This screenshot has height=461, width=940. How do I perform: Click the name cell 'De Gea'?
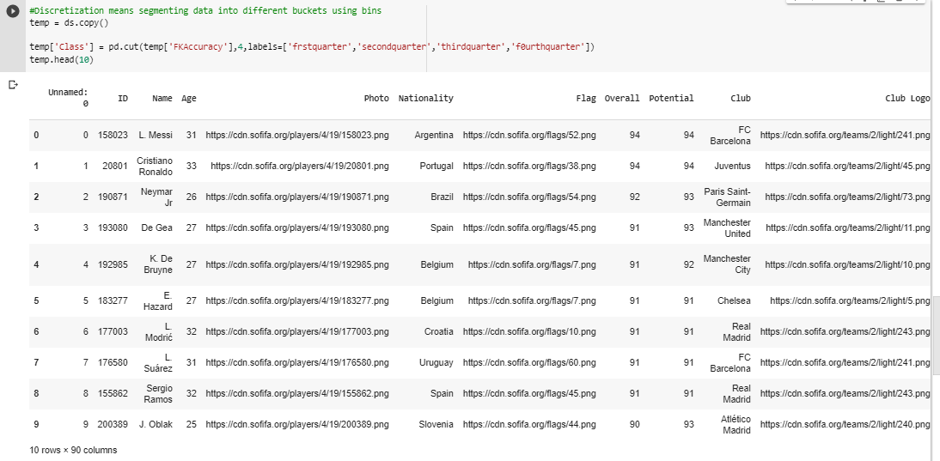pos(156,227)
